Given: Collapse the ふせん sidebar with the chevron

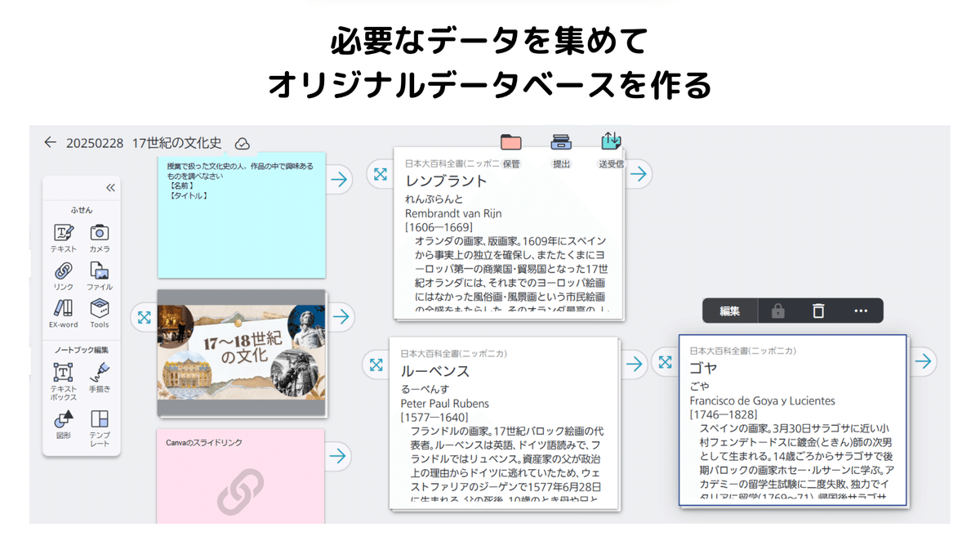Looking at the screenshot, I should pos(109,186).
